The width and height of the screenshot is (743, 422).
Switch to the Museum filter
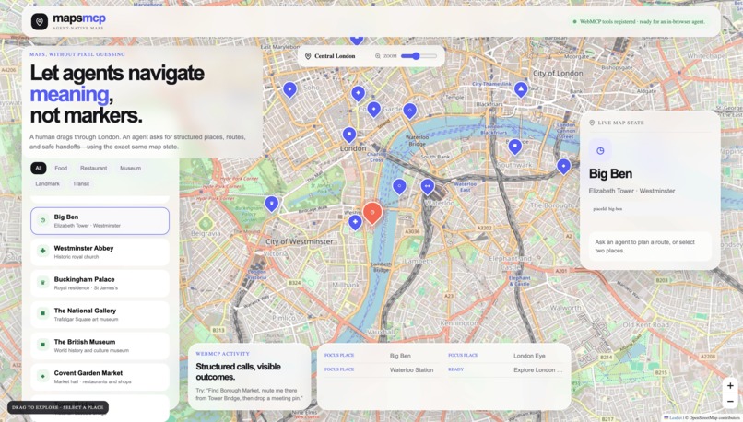[x=130, y=168]
